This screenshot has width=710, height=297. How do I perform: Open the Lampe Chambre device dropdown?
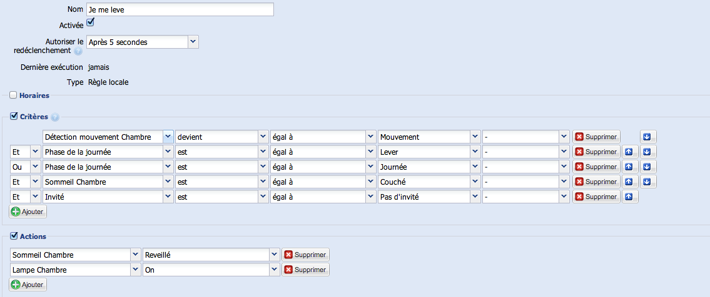75,270
